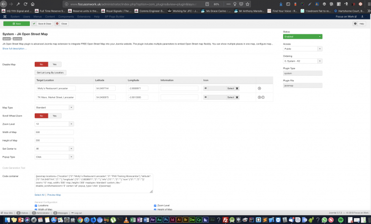The width and height of the screenshot is (371, 224).
Task: Open Spotify from the dock
Action: 341,220
